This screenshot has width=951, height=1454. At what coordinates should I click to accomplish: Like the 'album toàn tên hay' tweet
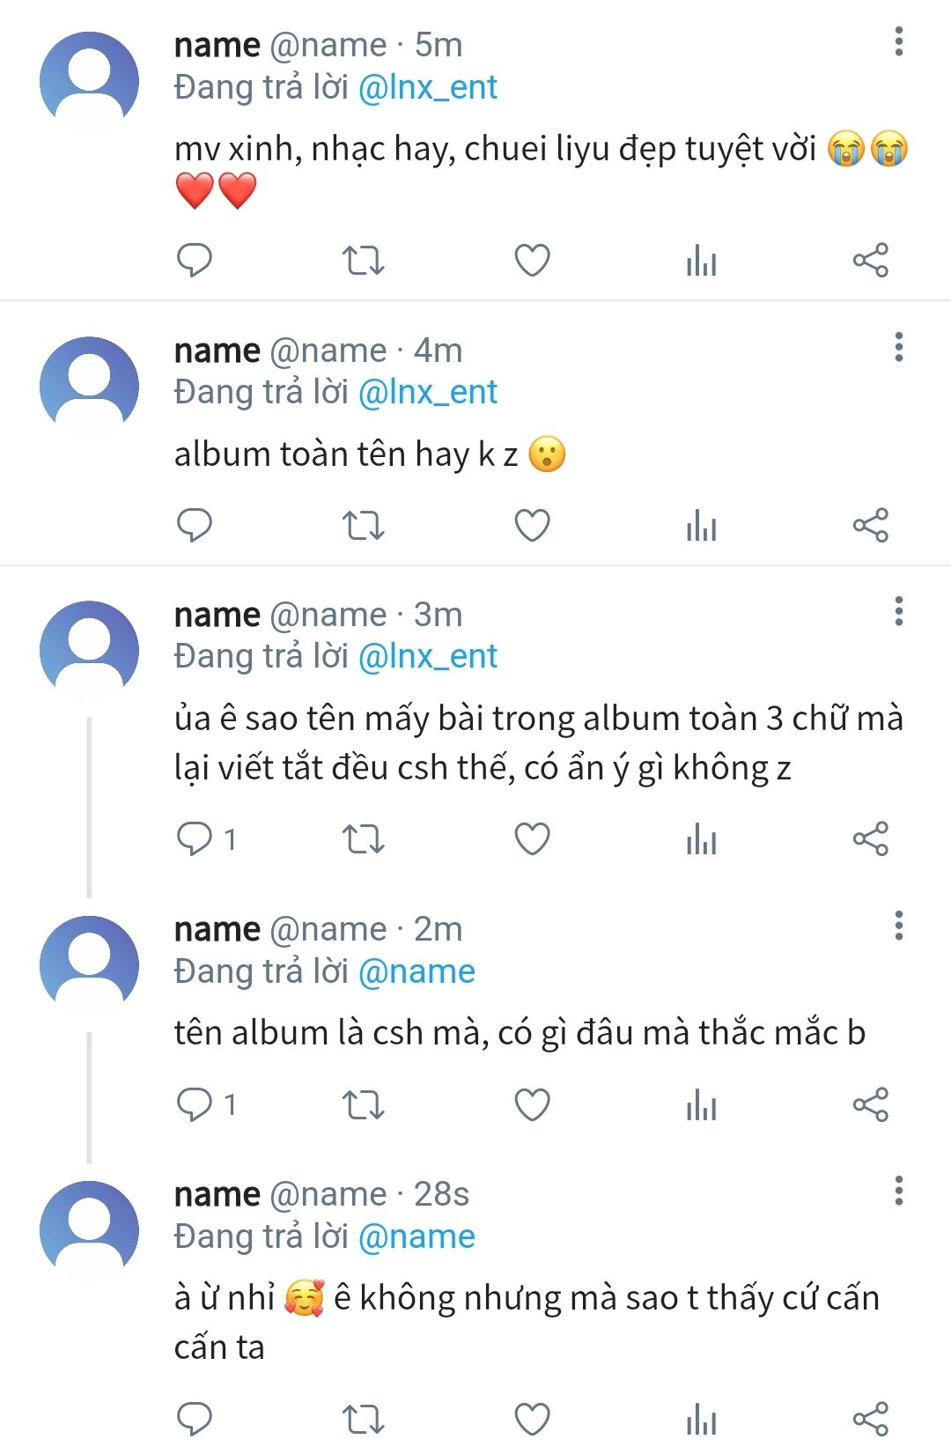tap(532, 525)
